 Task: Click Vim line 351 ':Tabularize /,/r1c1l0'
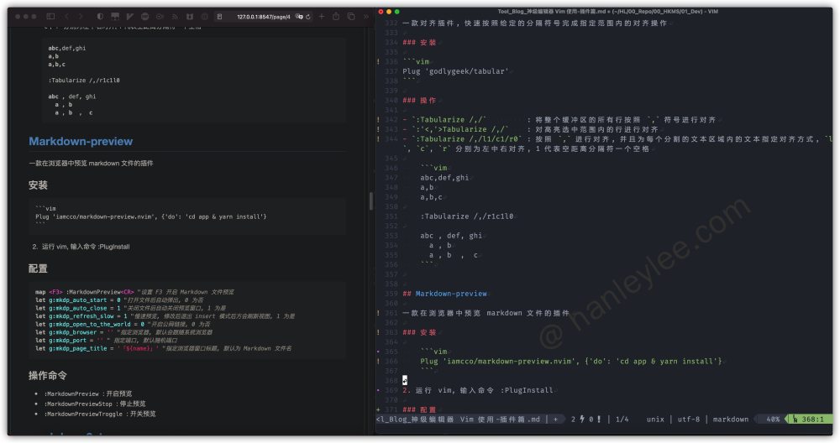pos(466,216)
